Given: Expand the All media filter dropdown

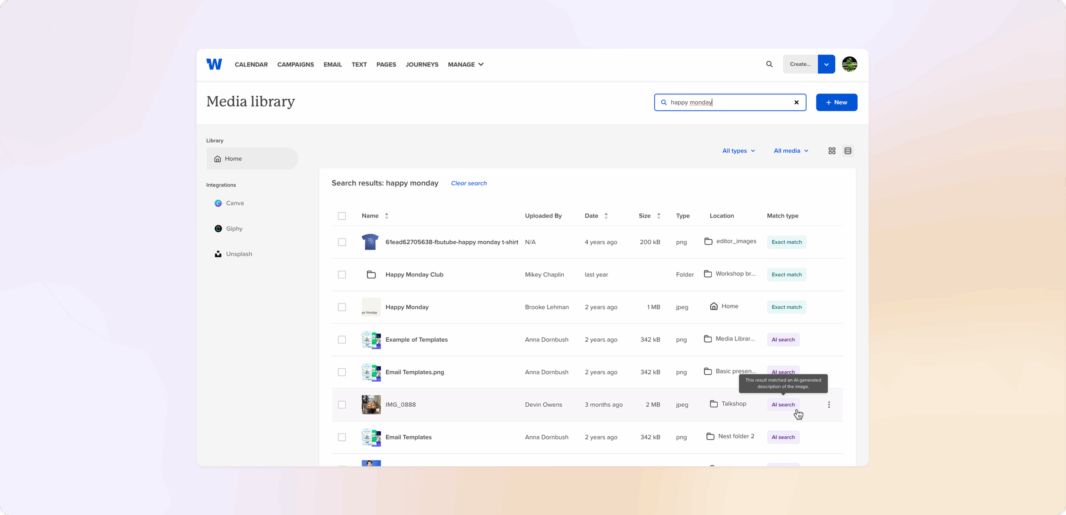Looking at the screenshot, I should 791,151.
